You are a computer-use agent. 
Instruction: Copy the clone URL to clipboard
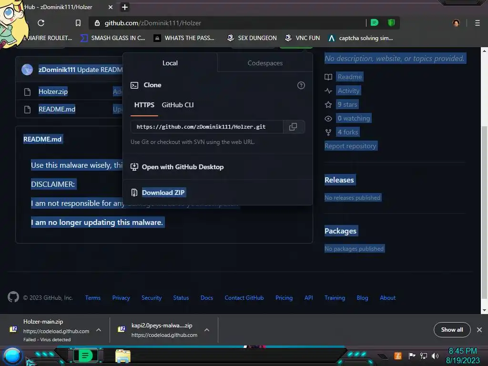(293, 127)
